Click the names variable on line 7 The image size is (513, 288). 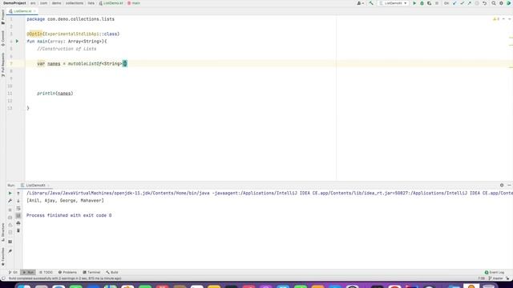(x=54, y=64)
